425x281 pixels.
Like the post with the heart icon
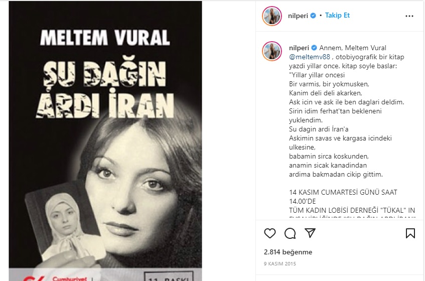click(x=269, y=233)
